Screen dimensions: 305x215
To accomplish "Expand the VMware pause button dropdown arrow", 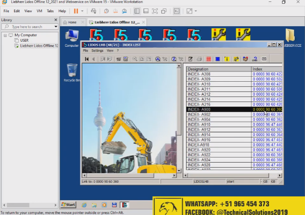I will (x=82, y=11).
